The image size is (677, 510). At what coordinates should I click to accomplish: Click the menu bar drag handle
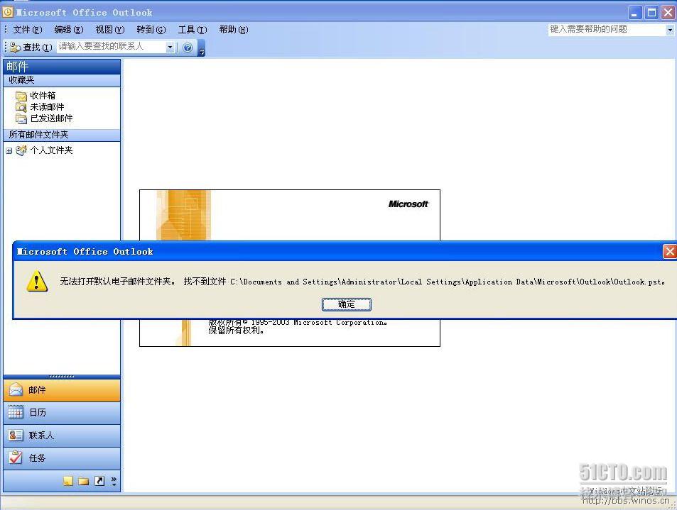tap(6, 29)
